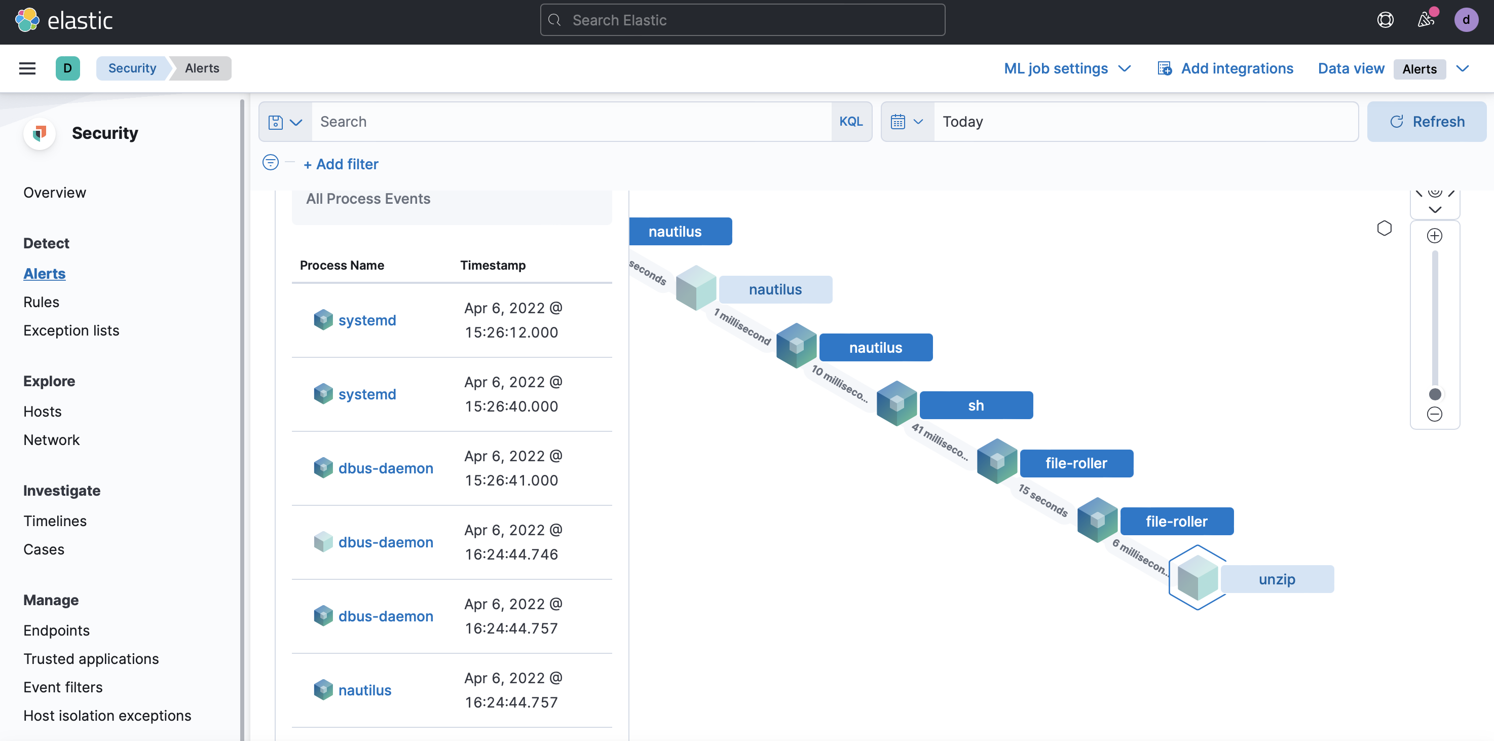Open the news feed confetti icon

[x=1426, y=19]
